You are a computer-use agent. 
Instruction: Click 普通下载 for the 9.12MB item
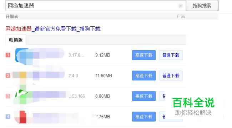(171, 55)
